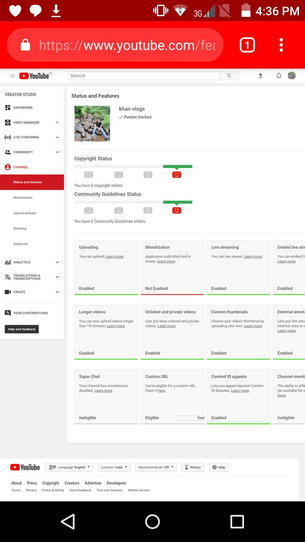
Task: Click Learn more in Uploading card
Action: click(x=114, y=257)
